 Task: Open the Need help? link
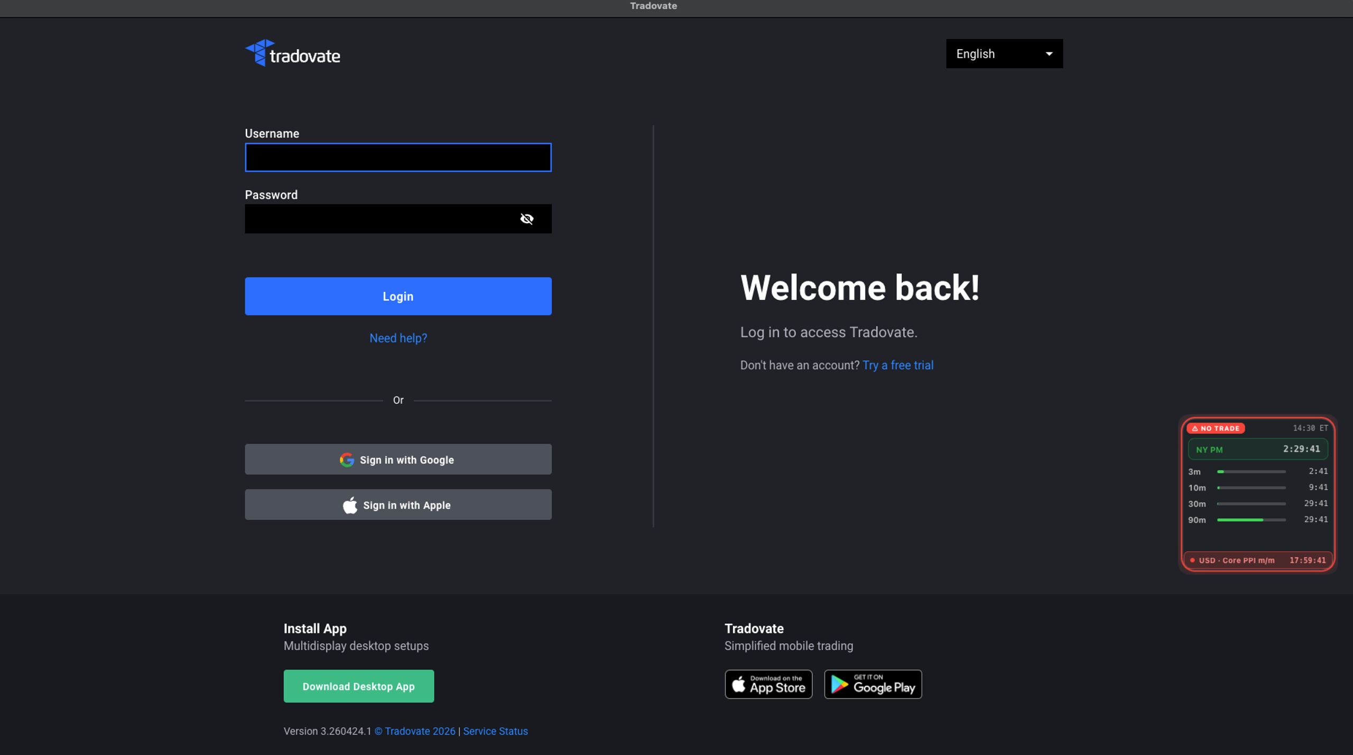(x=398, y=338)
